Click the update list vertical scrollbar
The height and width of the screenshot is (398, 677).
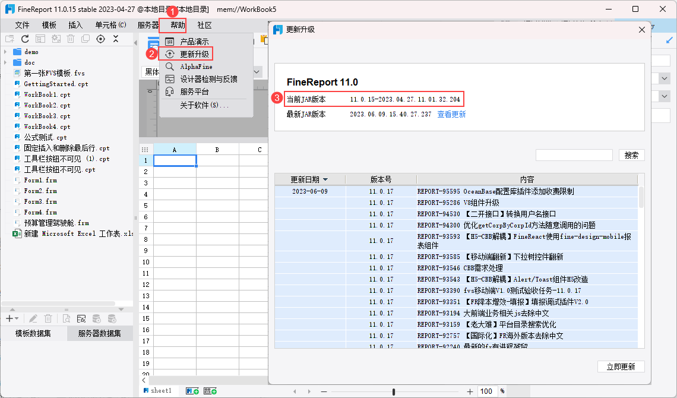(641, 197)
